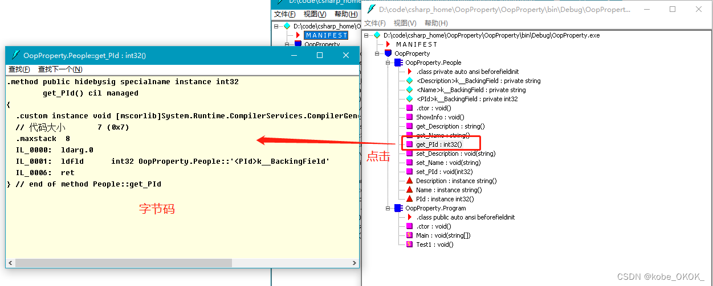Image resolution: width=713 pixels, height=286 pixels.
Task: Select MANIFEST row in the background ILDASM window
Action: (x=326, y=35)
